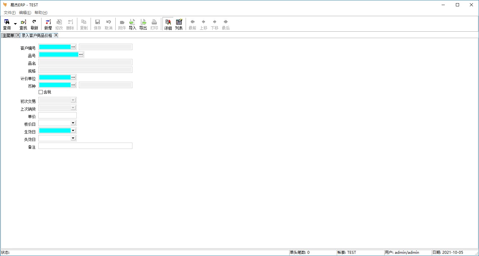479x256 pixels.
Task: Enable the 含税 (tax included) checkbox
Action: (41, 92)
